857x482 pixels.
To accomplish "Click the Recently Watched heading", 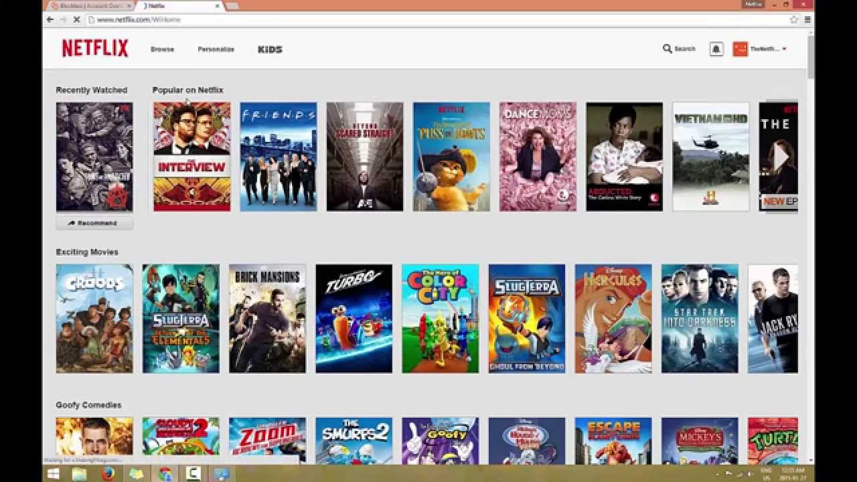I will tap(91, 90).
